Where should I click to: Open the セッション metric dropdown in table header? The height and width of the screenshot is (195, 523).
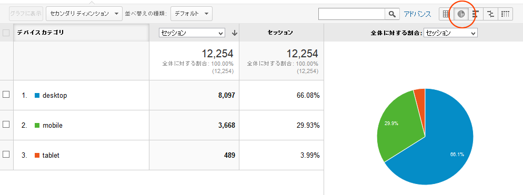192,33
